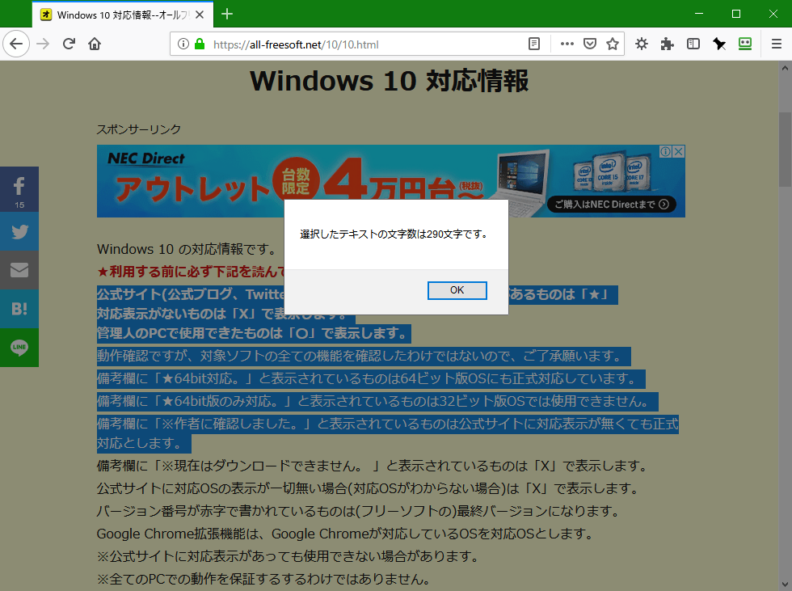The height and width of the screenshot is (591, 792).
Task: Share page on LINE
Action: [x=19, y=348]
